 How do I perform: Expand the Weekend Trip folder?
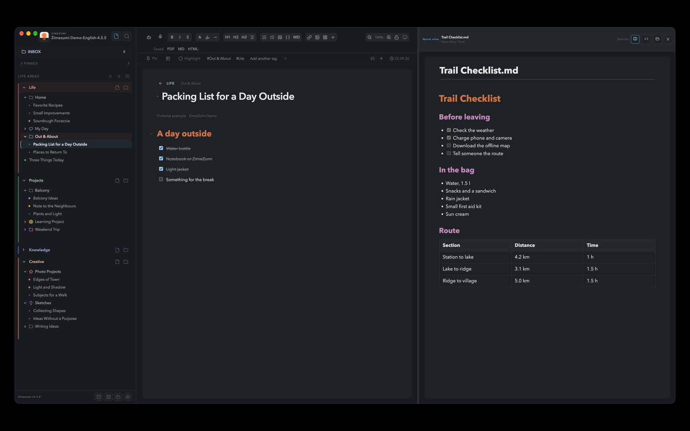point(25,229)
